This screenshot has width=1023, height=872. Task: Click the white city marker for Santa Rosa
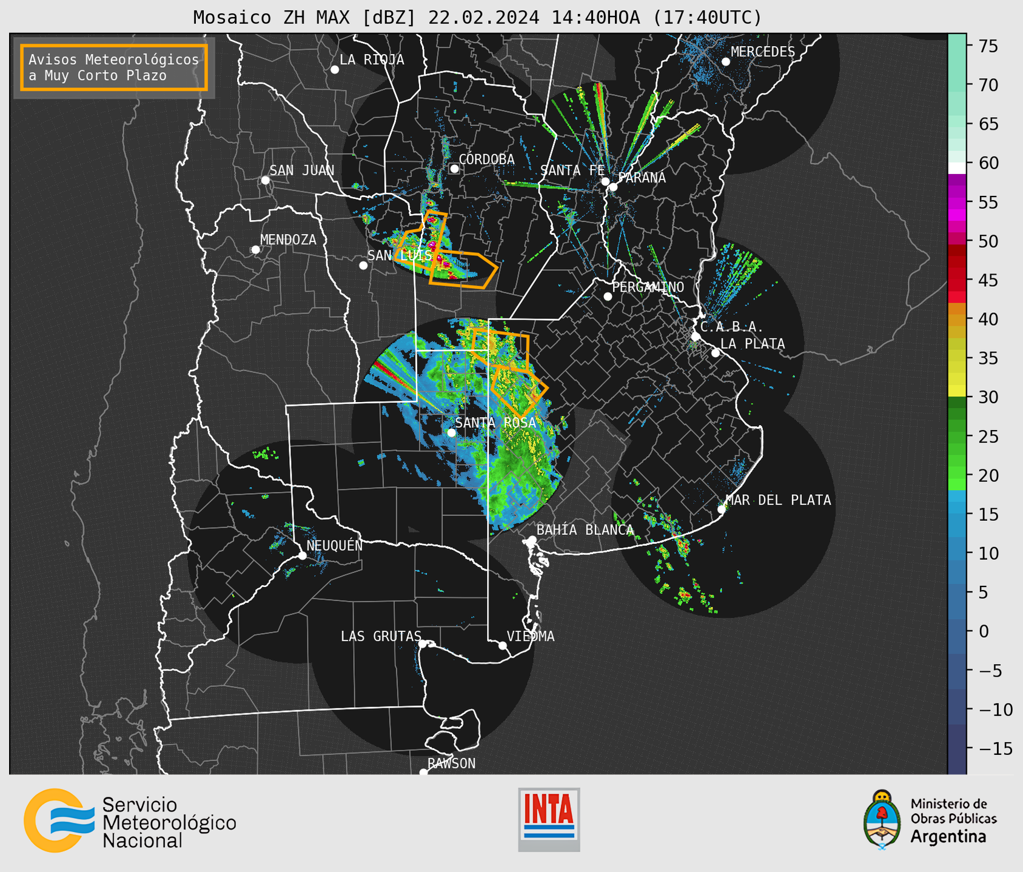pyautogui.click(x=451, y=433)
